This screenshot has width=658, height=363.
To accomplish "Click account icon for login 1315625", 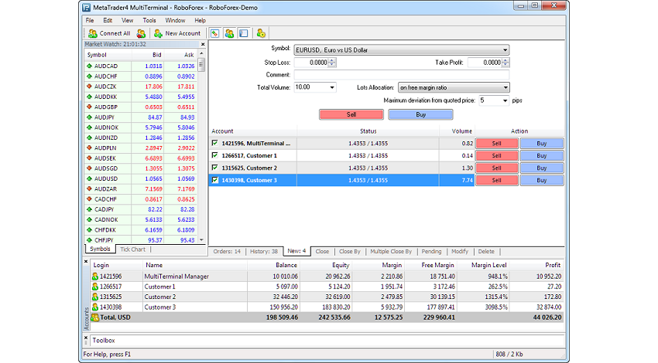I will point(95,297).
